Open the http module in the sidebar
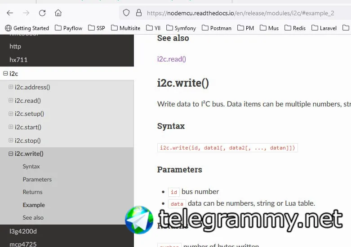This screenshot has height=247, width=351. (x=15, y=46)
